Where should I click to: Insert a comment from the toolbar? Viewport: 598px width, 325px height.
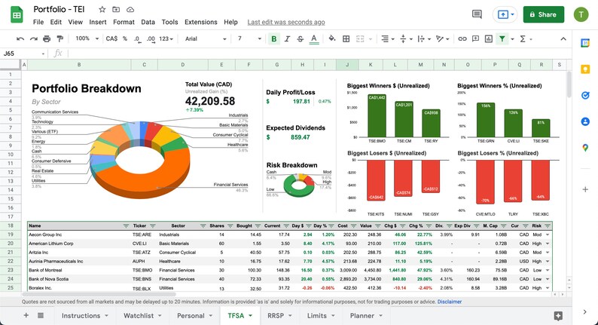(x=475, y=38)
